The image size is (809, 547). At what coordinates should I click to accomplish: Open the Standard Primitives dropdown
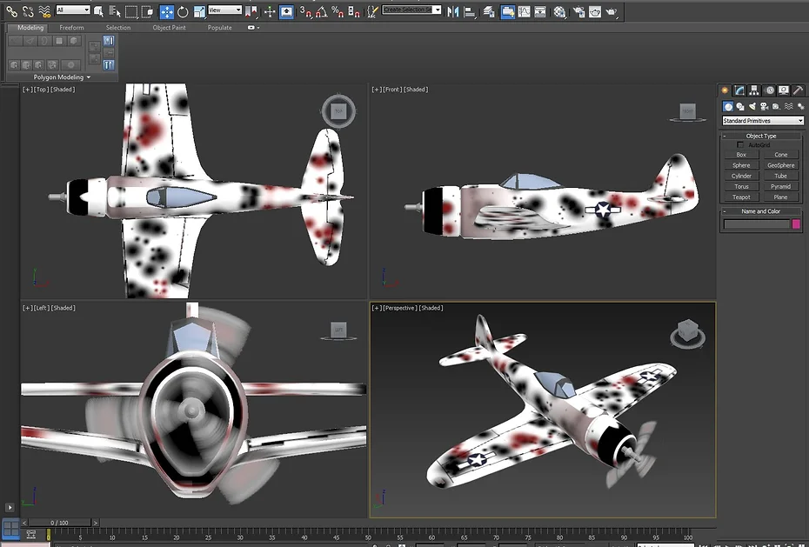764,120
